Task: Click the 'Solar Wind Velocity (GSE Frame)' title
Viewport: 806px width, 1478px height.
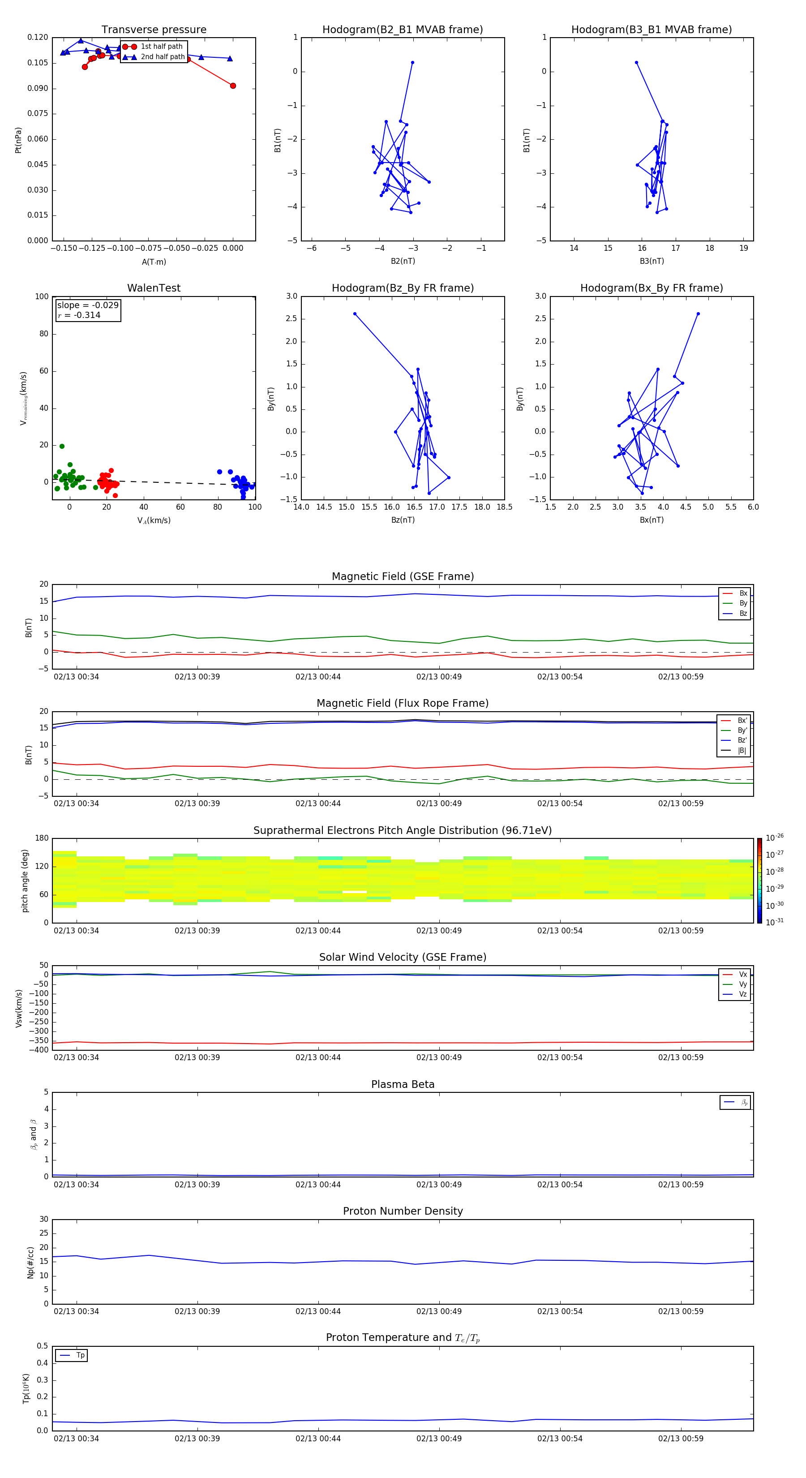Action: pyautogui.click(x=403, y=957)
